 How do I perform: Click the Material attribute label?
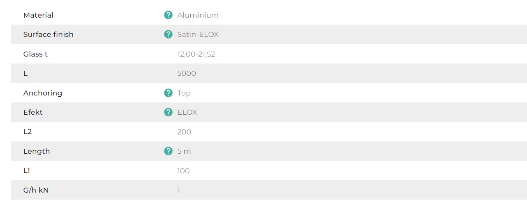38,15
